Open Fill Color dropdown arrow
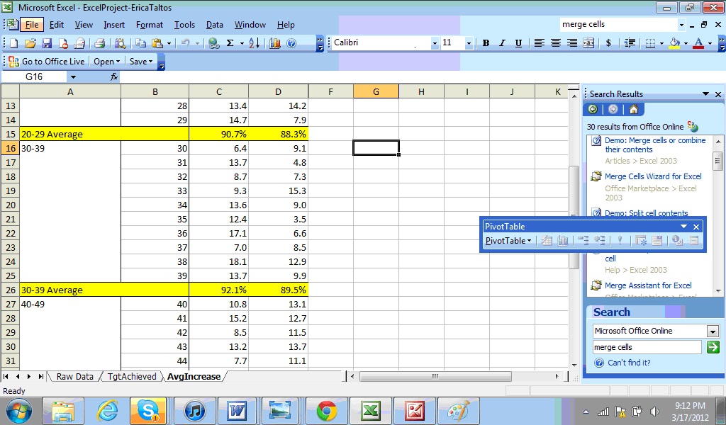The image size is (726, 425). click(686, 43)
